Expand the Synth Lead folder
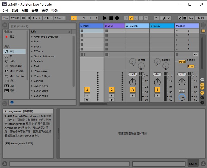Viewport: 207px width, 168px height. [32, 91]
